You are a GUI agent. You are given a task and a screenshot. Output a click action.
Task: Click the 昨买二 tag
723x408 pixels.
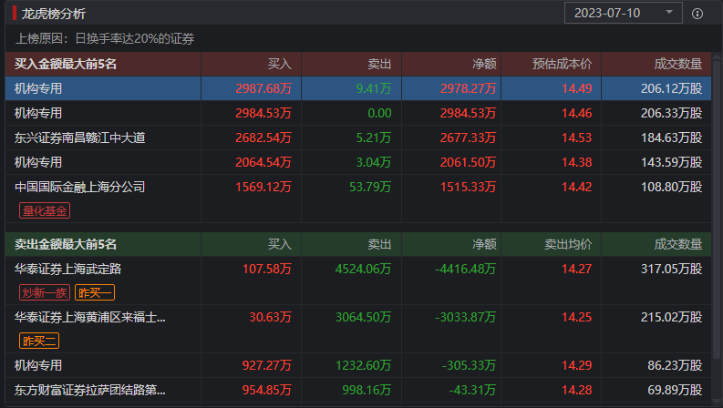pos(39,341)
